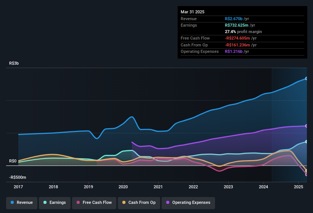
Task: Click the Operating Expenses endpoint marker
Action: coord(307,126)
